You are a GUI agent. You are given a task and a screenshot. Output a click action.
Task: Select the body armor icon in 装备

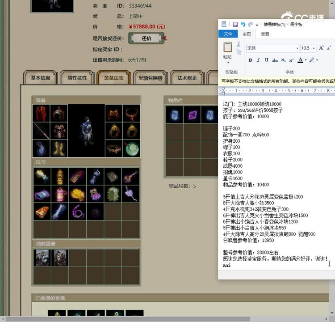tap(59, 131)
